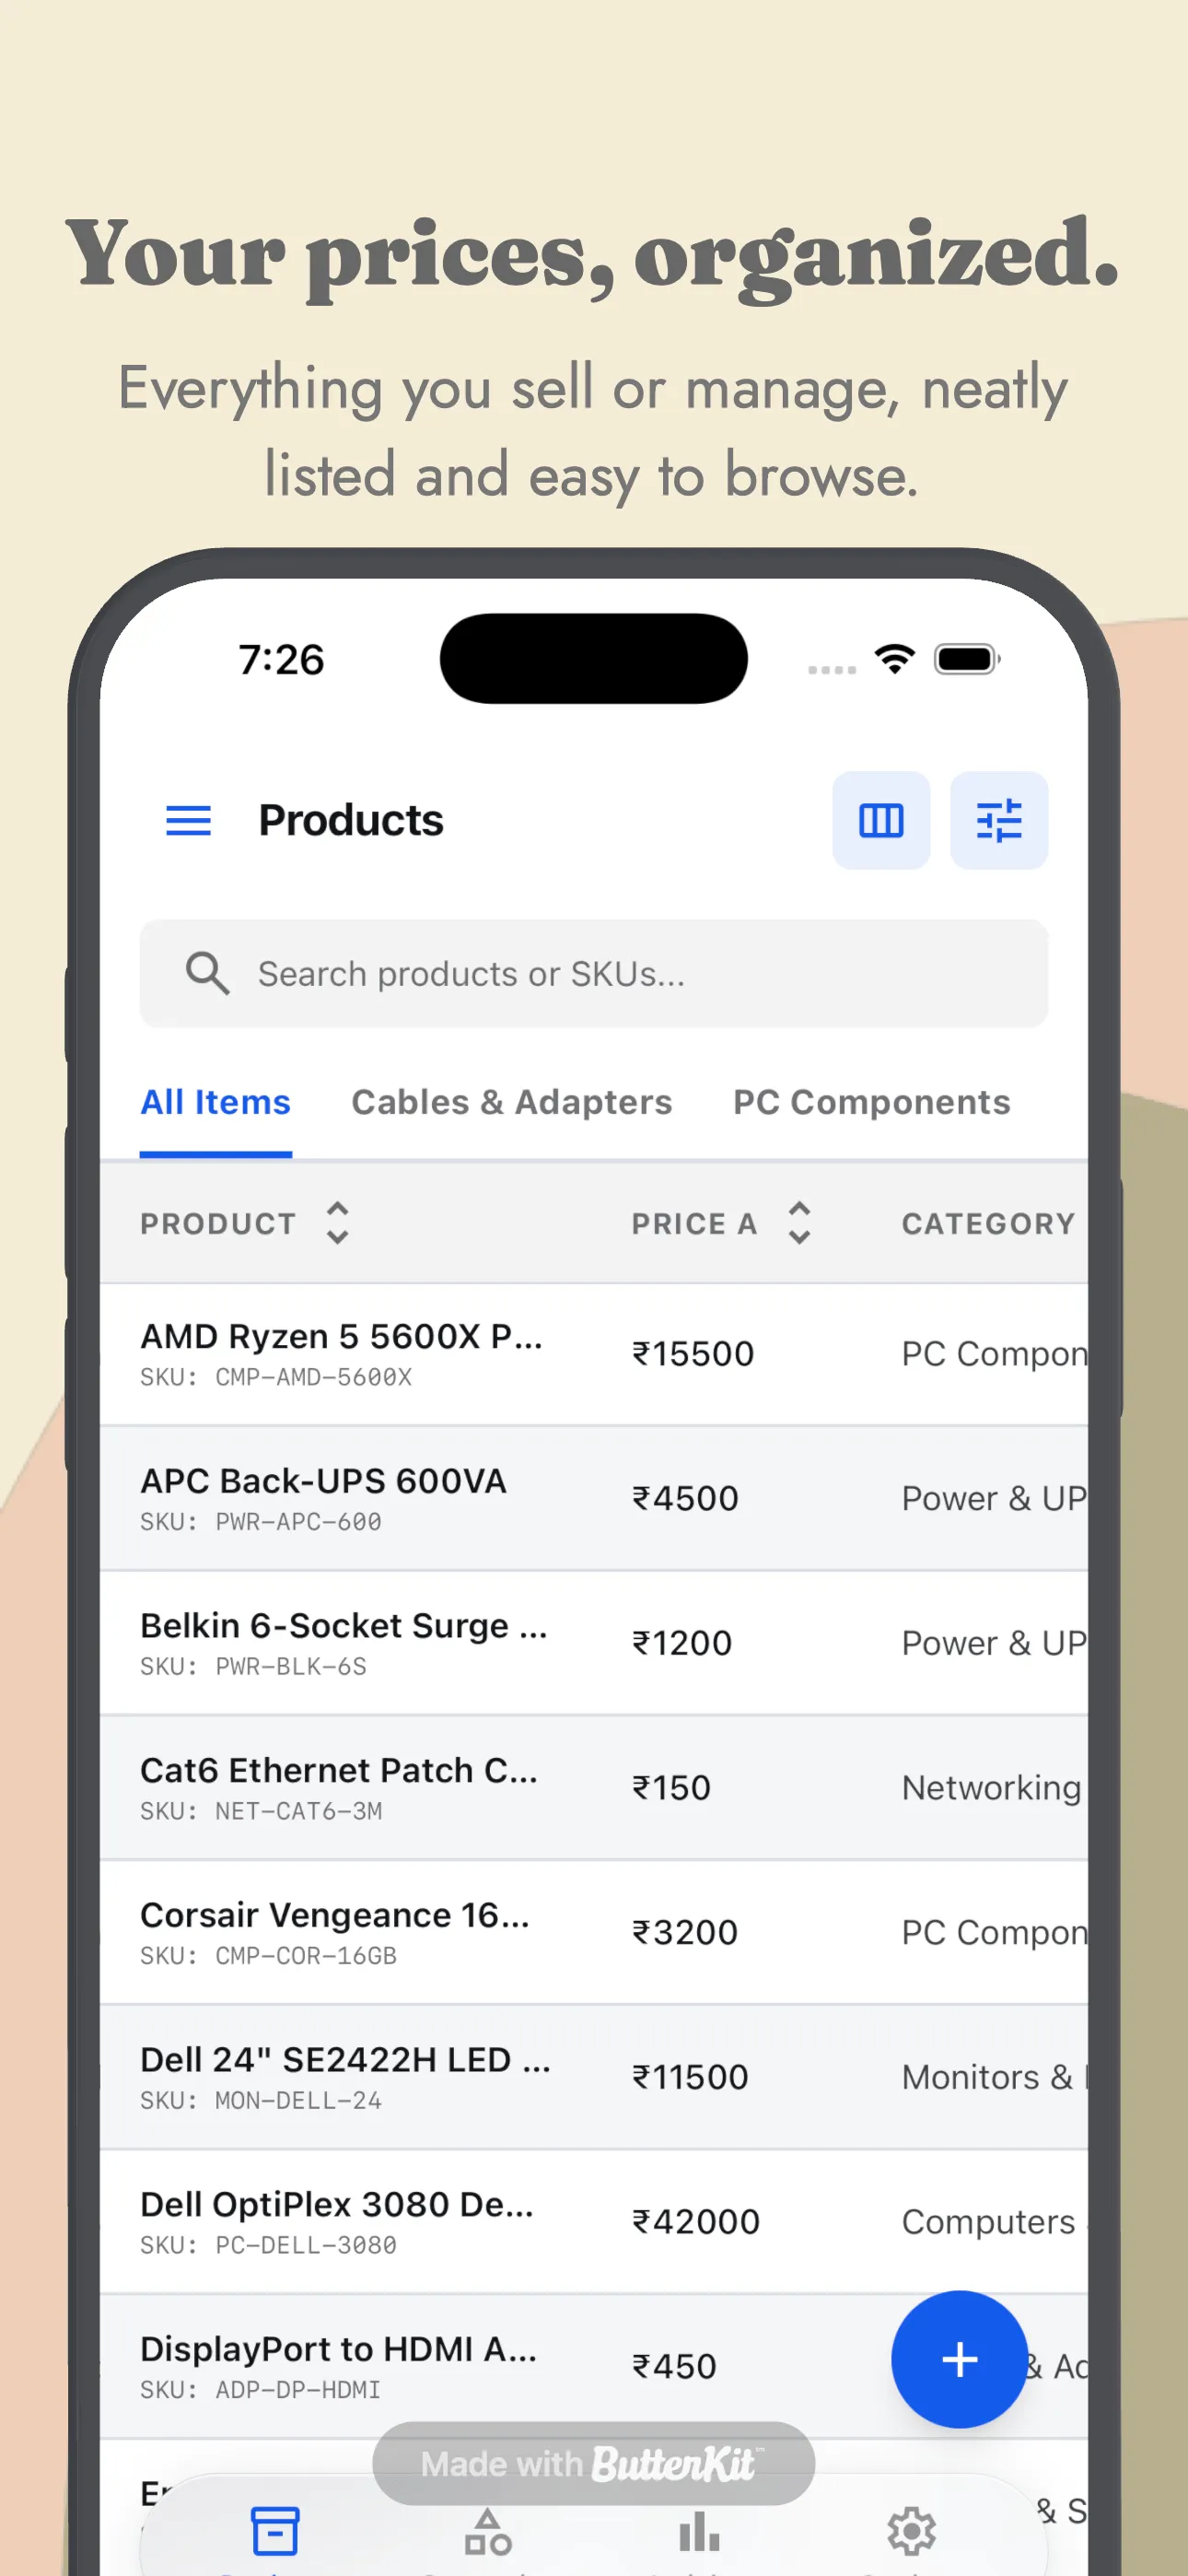1188x2576 pixels.
Task: Tap the blue plus button to add product
Action: (958, 2360)
